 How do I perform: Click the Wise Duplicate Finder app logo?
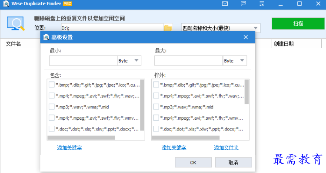click(6, 3)
